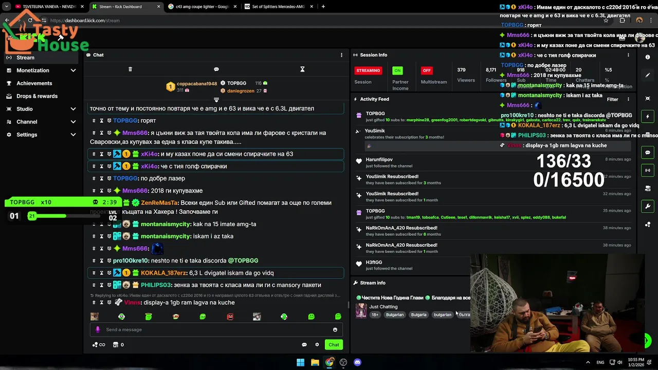Clear chat with the trash icon below Chat header

click(x=130, y=69)
